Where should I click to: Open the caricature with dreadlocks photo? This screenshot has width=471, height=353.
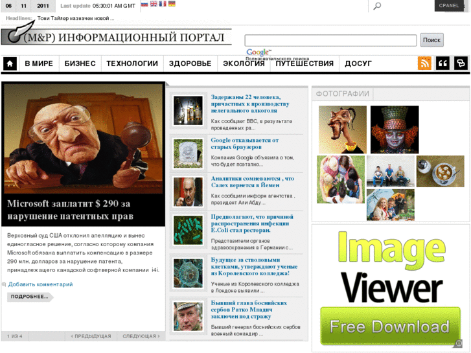pos(343,130)
